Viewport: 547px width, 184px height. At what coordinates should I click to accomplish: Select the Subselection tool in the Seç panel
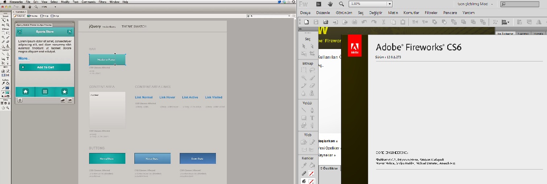(312, 46)
